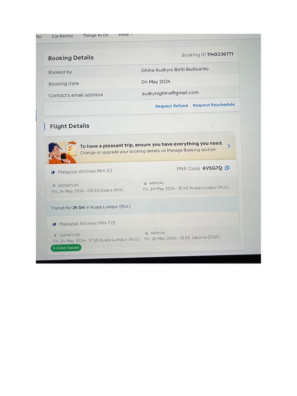
Task: Click the Malaysia Airlines MH-725 logo icon
Action: click(x=54, y=224)
